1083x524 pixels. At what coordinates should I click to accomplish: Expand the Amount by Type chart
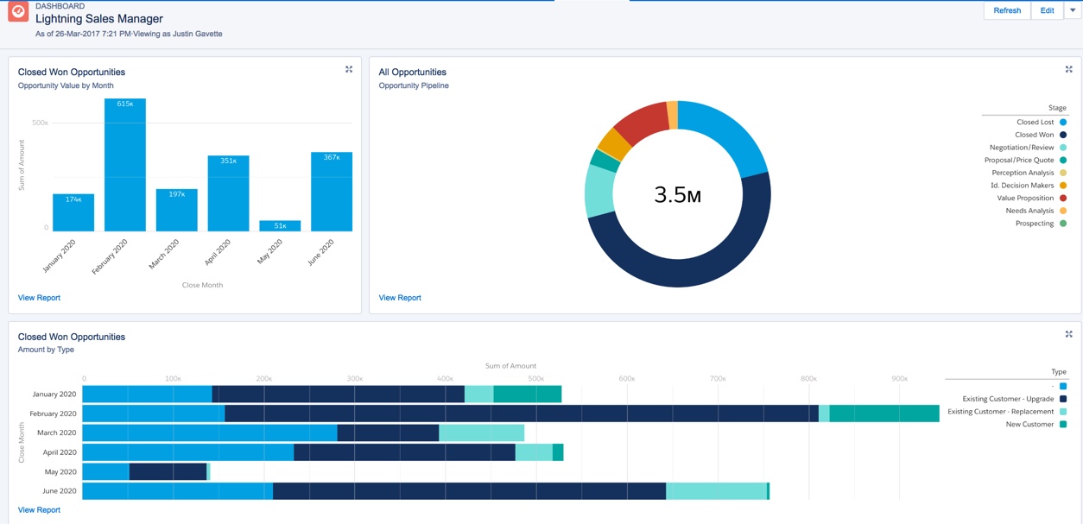pyautogui.click(x=1068, y=334)
